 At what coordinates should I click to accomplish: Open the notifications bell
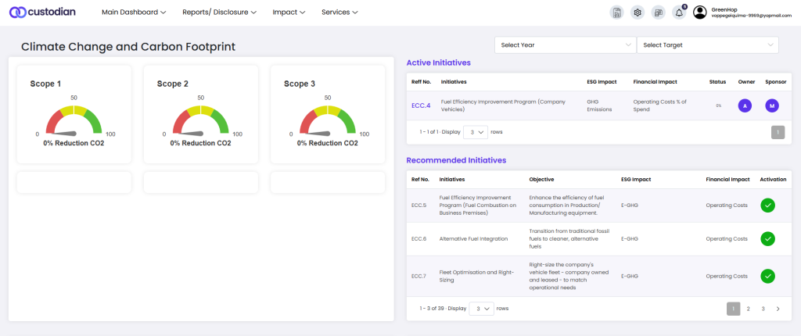678,13
